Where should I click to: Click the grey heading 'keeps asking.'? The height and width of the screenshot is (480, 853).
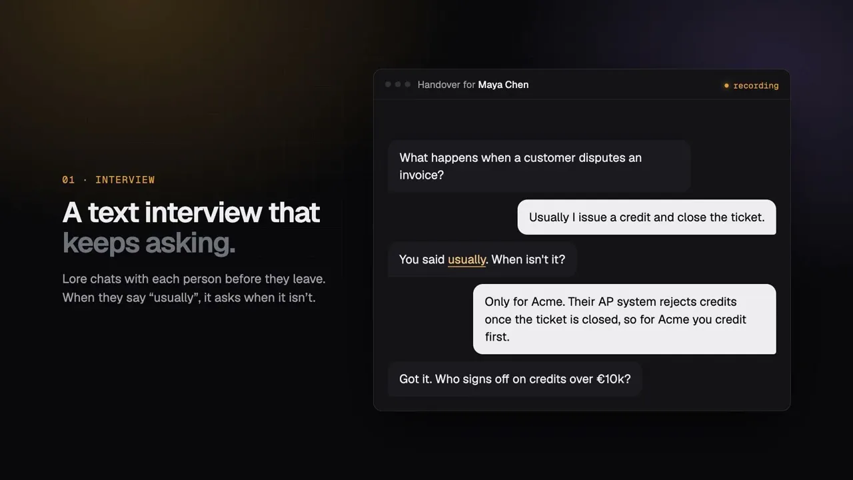[x=149, y=243]
